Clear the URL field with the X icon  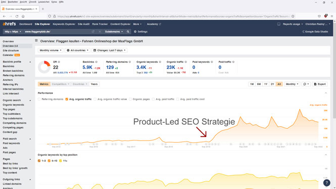pos(100,31)
